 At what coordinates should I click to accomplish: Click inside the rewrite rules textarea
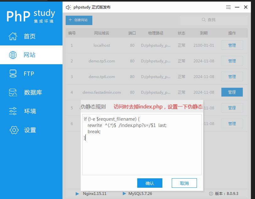click(x=142, y=144)
